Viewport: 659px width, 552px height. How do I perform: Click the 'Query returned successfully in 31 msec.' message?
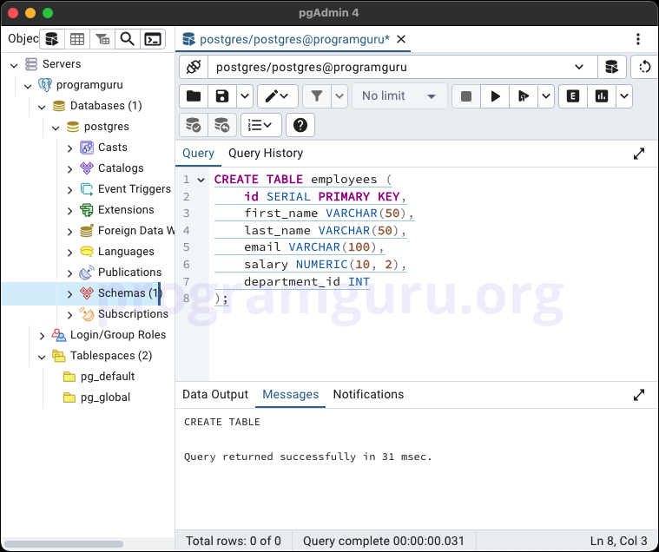pos(307,457)
